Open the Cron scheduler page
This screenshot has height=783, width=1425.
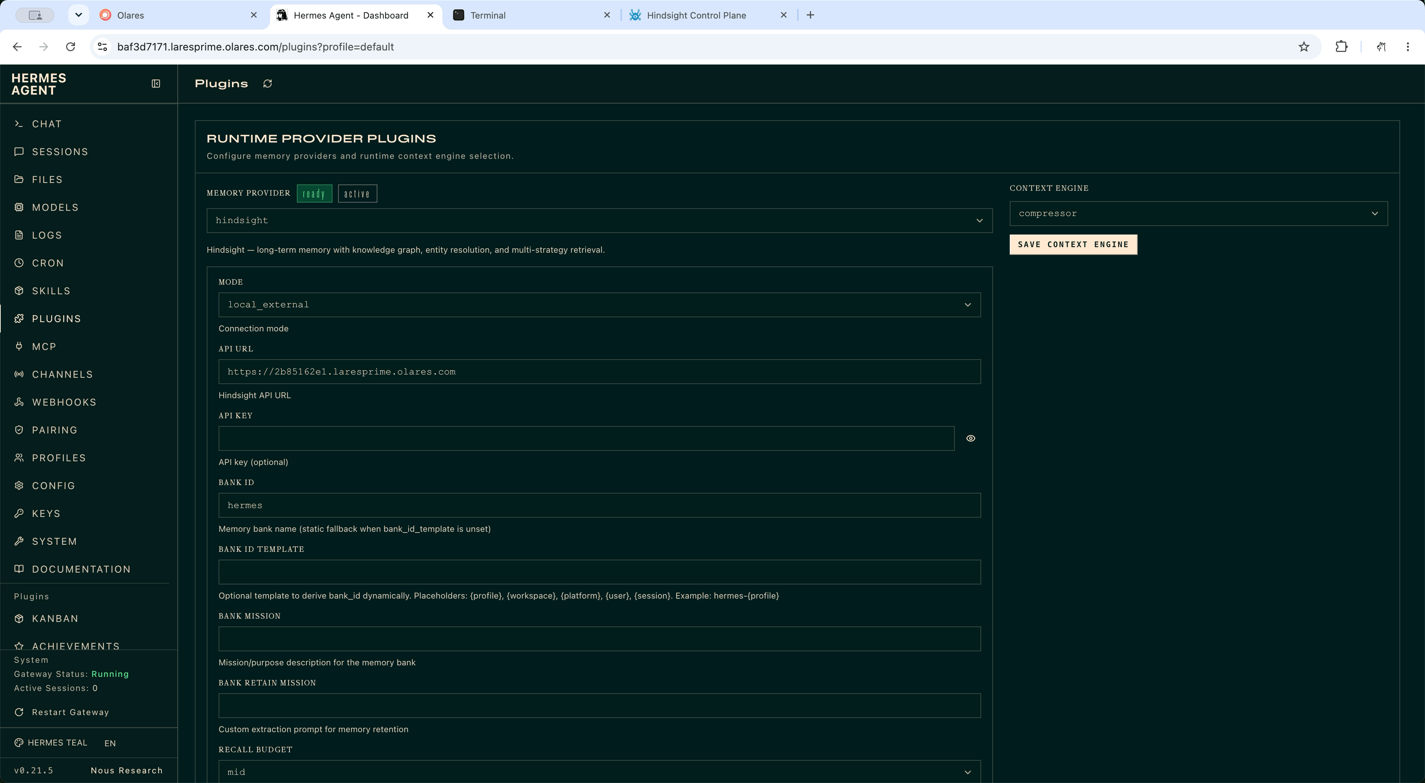pyautogui.click(x=89, y=263)
